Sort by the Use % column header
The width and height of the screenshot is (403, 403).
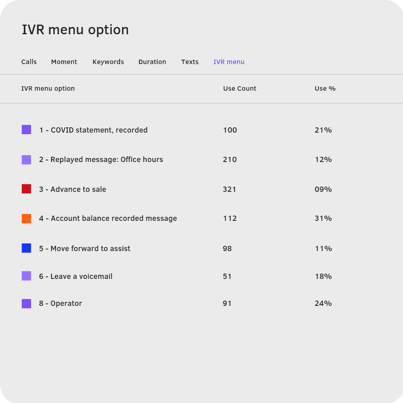tap(325, 88)
